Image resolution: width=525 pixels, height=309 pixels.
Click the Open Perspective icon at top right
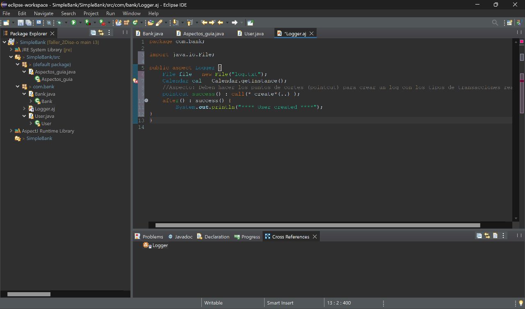[x=509, y=22]
